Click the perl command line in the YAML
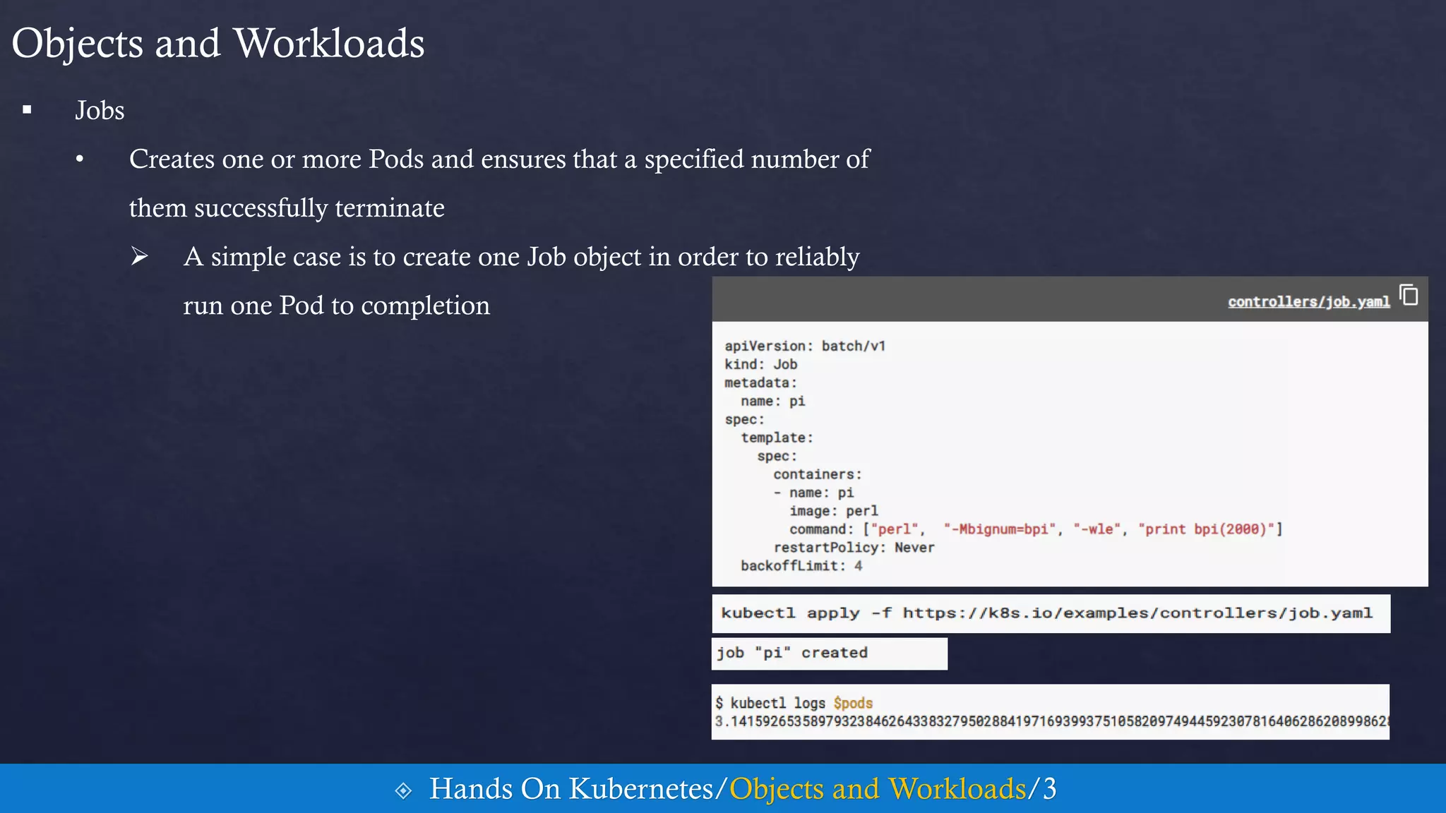 pyautogui.click(x=1036, y=529)
